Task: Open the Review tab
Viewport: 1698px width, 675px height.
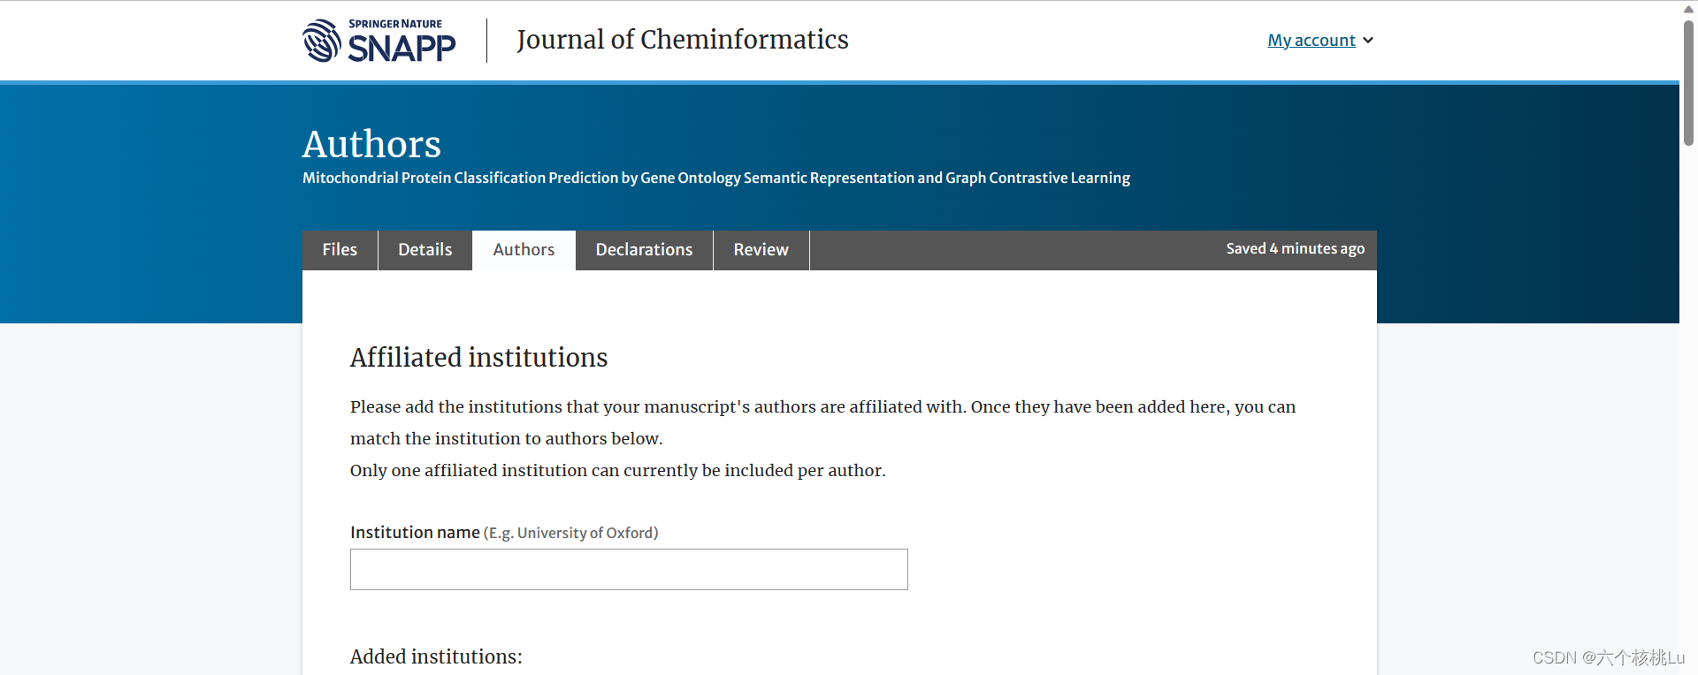Action: pyautogui.click(x=761, y=250)
